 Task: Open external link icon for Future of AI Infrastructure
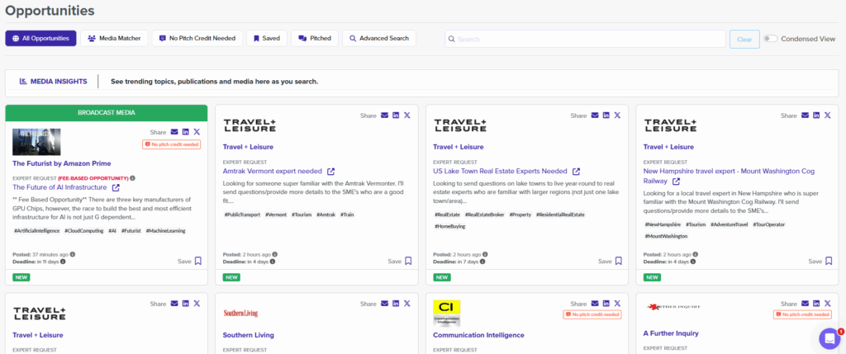(x=116, y=188)
